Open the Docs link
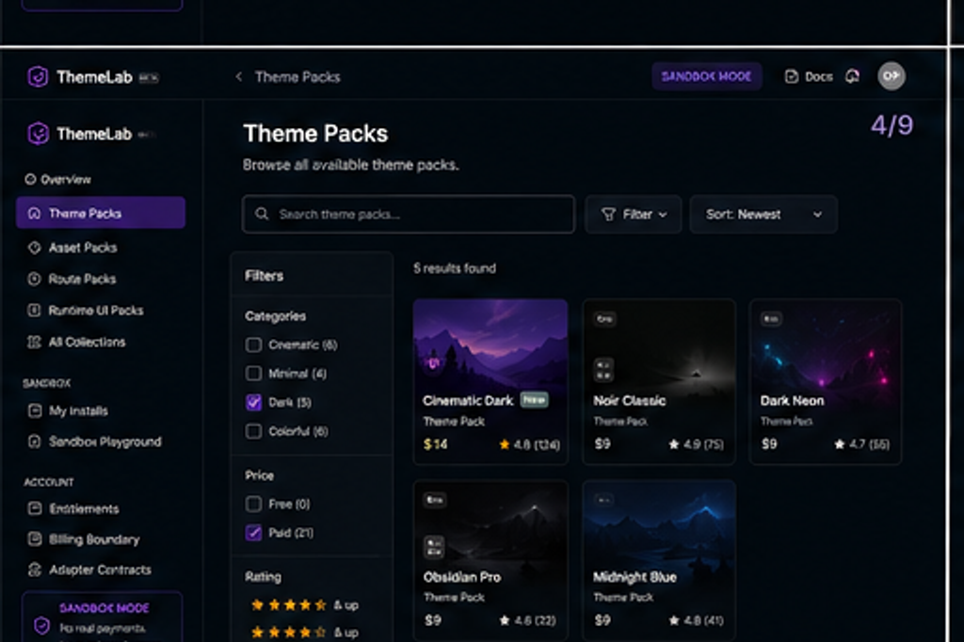This screenshot has width=964, height=642. pyautogui.click(x=809, y=77)
